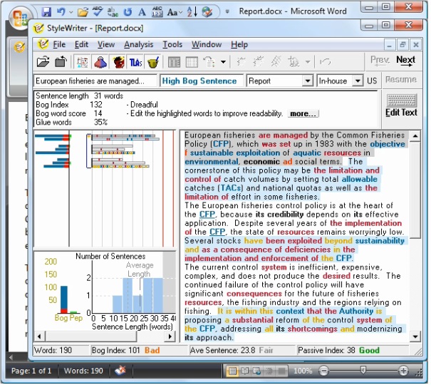This screenshot has height=385, width=431.
Task: Click the text pane vertical scrollbar down arrow
Action: tap(415, 337)
